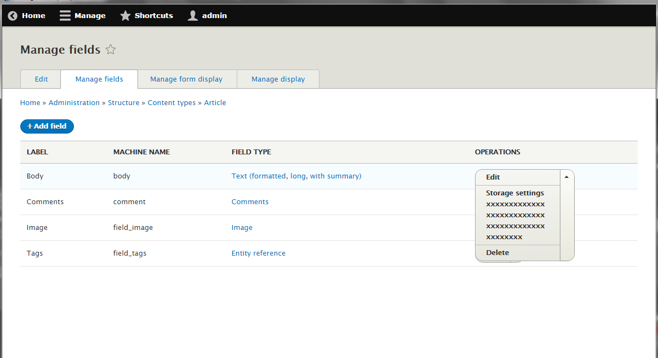The height and width of the screenshot is (358, 658).
Task: Choose Delete in the open Operations dropdown
Action: 497,252
